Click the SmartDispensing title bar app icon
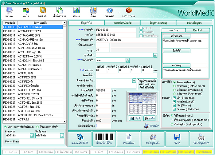This screenshot has height=155, width=215. (3, 3)
